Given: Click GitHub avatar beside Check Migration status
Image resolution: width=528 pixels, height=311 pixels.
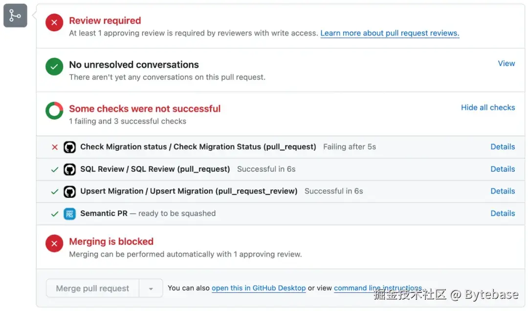Looking at the screenshot, I should 69,147.
